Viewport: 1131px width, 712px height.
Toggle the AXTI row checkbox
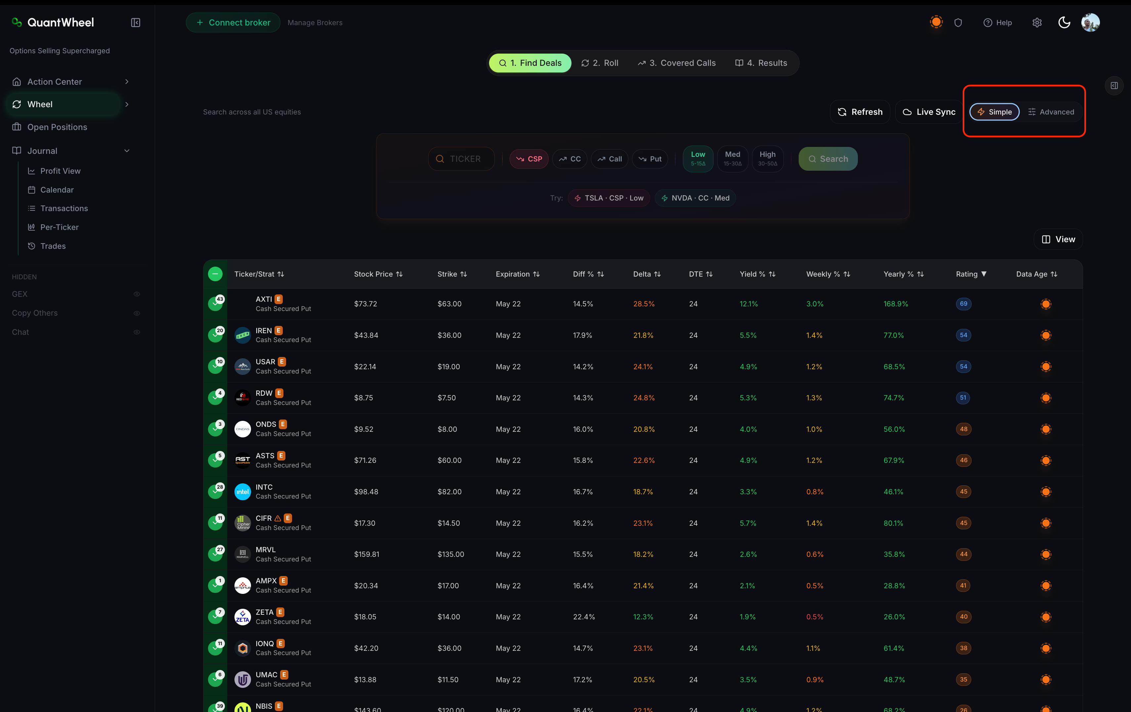pyautogui.click(x=215, y=304)
